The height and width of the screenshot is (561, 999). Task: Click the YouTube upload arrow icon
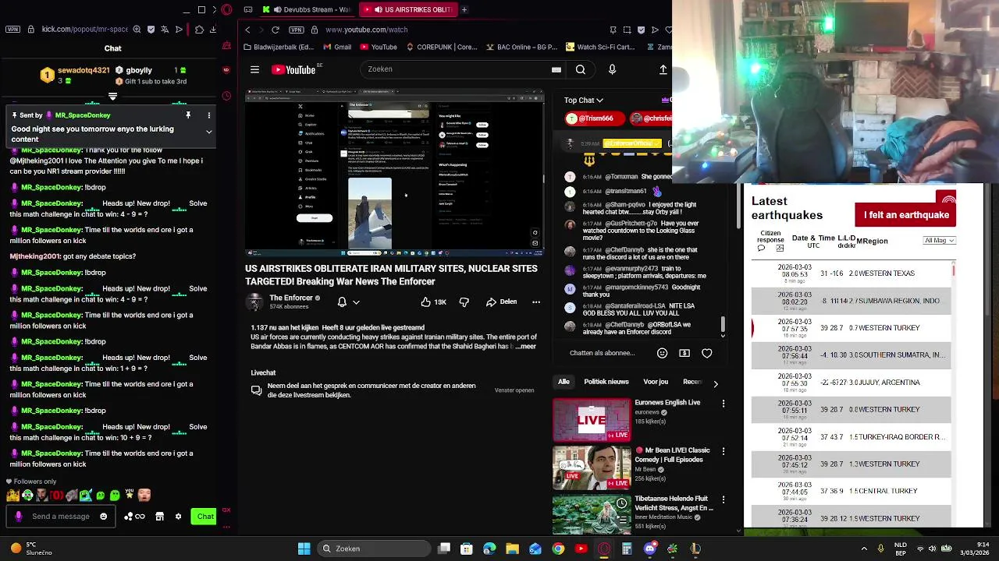pyautogui.click(x=663, y=69)
